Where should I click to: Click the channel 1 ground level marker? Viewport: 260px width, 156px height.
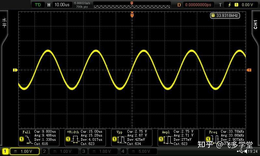15,70
